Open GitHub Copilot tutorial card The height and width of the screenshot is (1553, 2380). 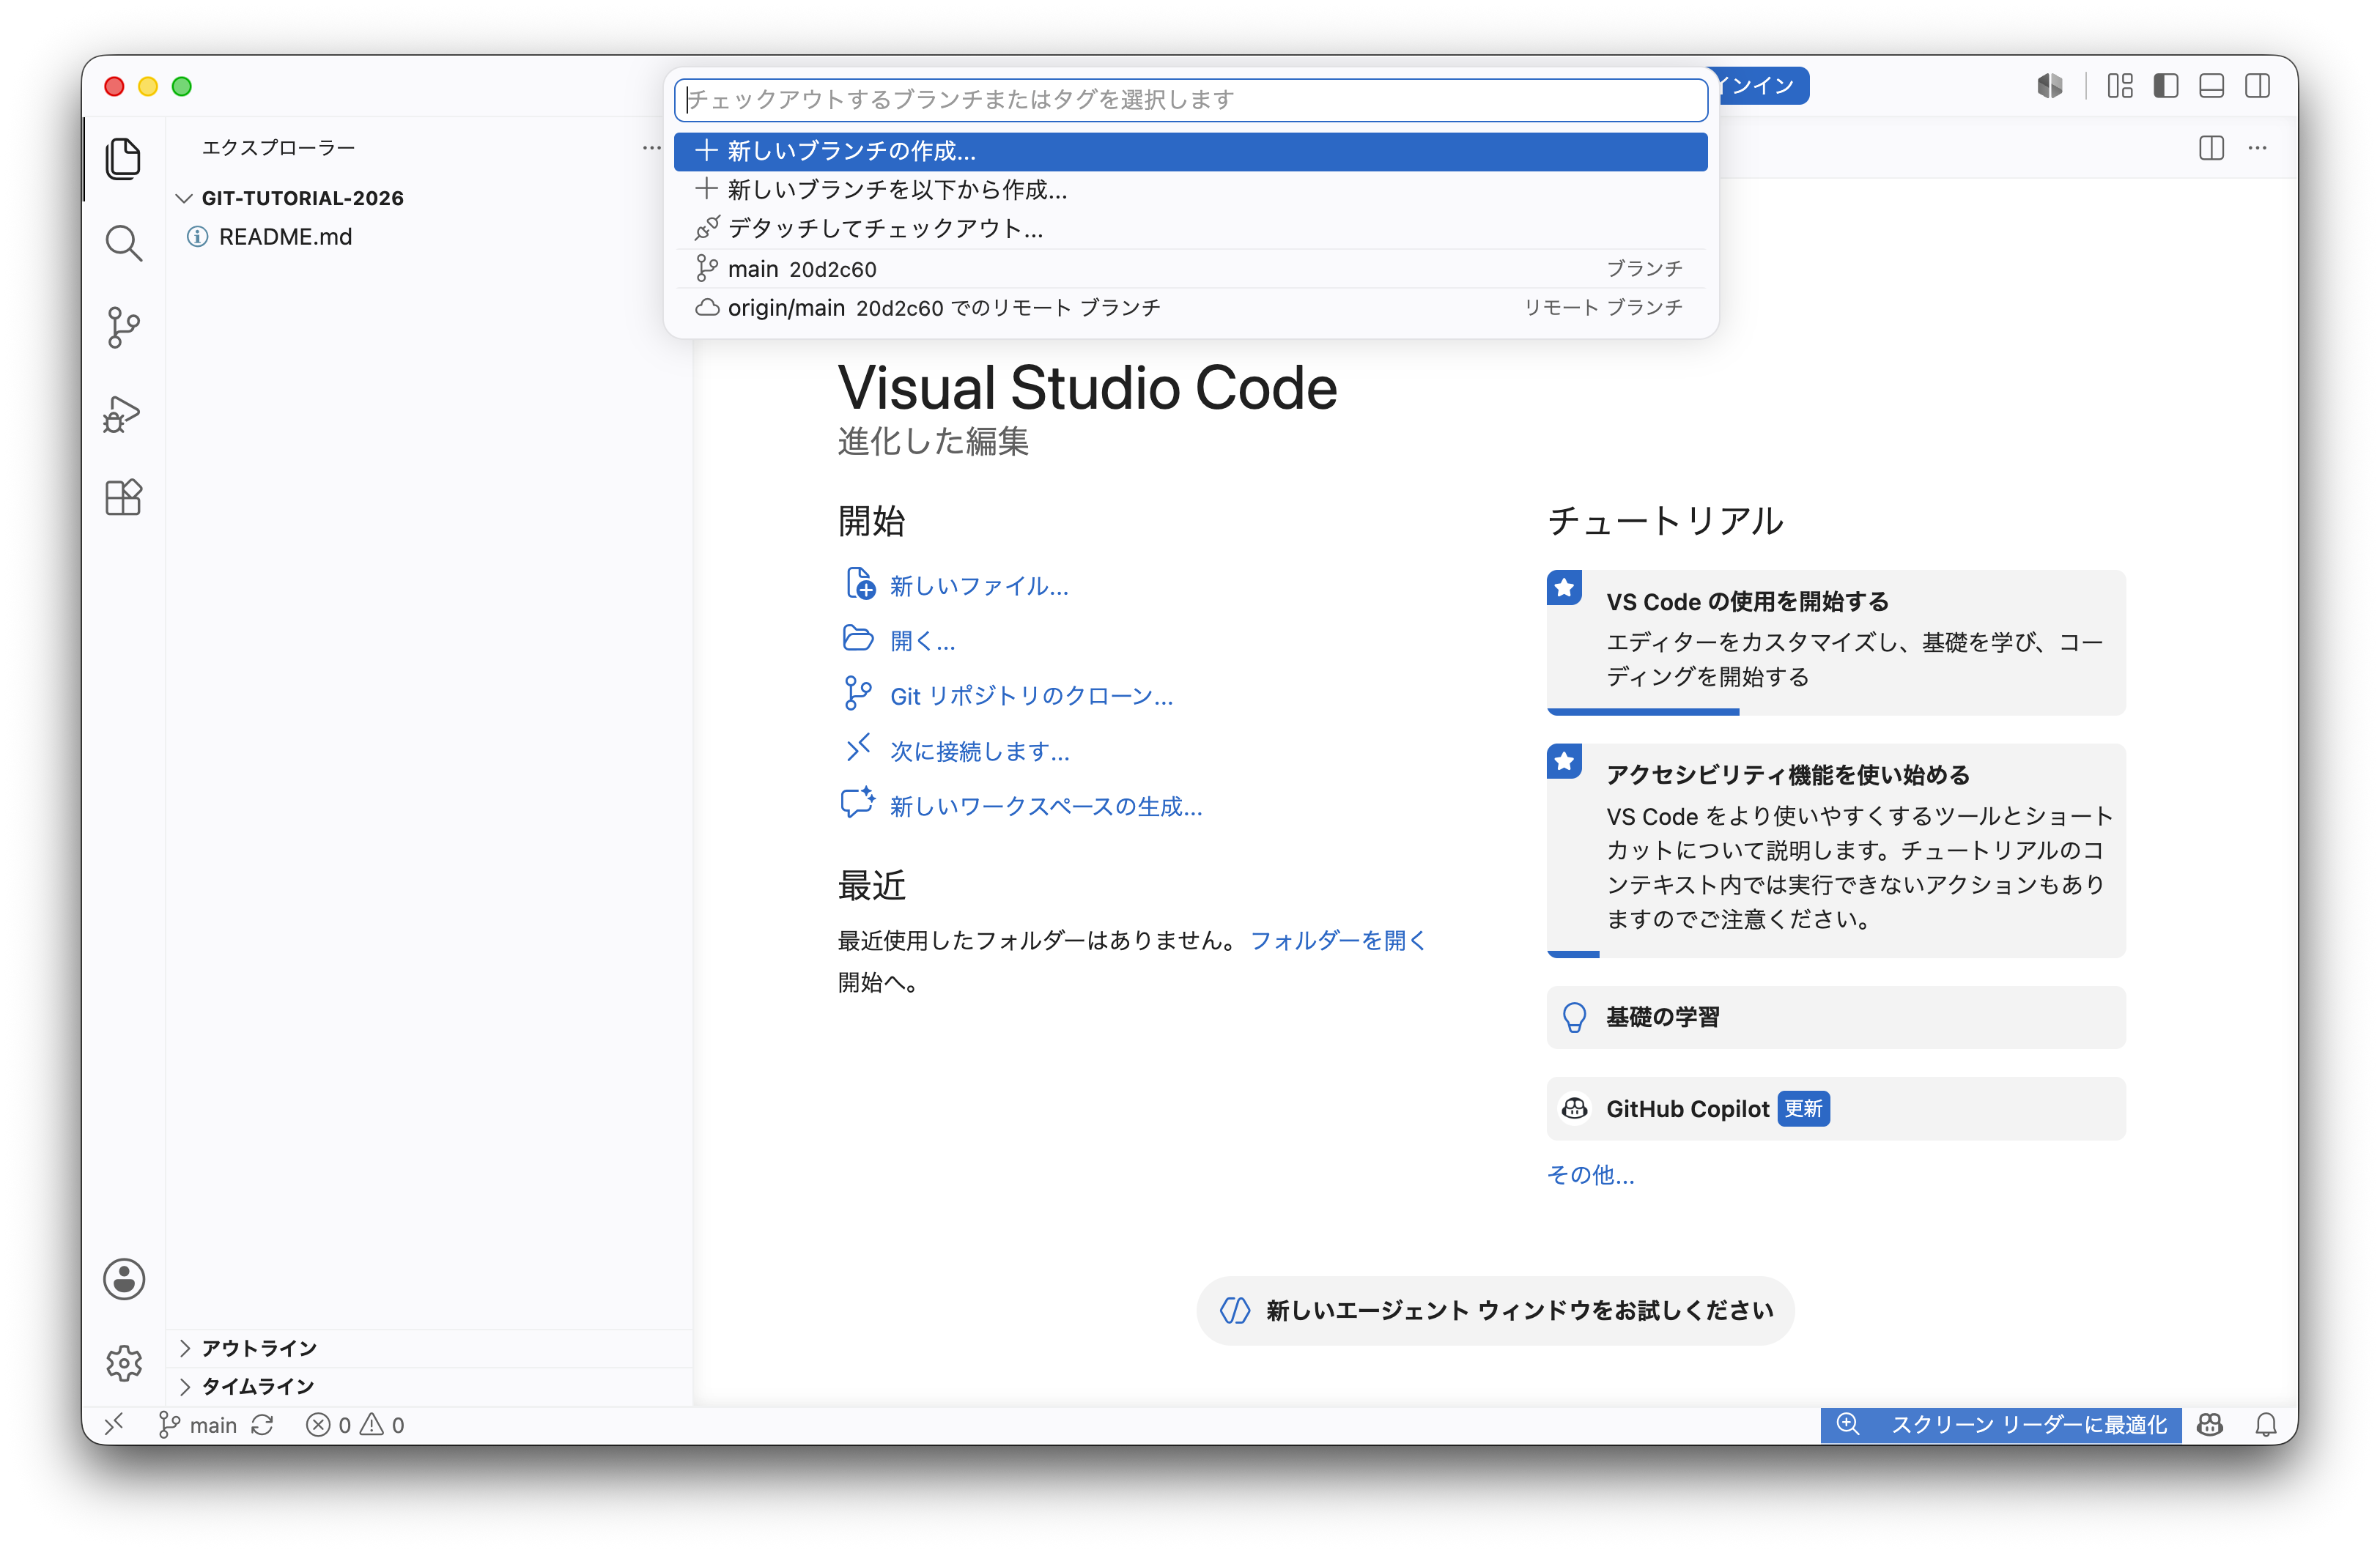1836,1109
